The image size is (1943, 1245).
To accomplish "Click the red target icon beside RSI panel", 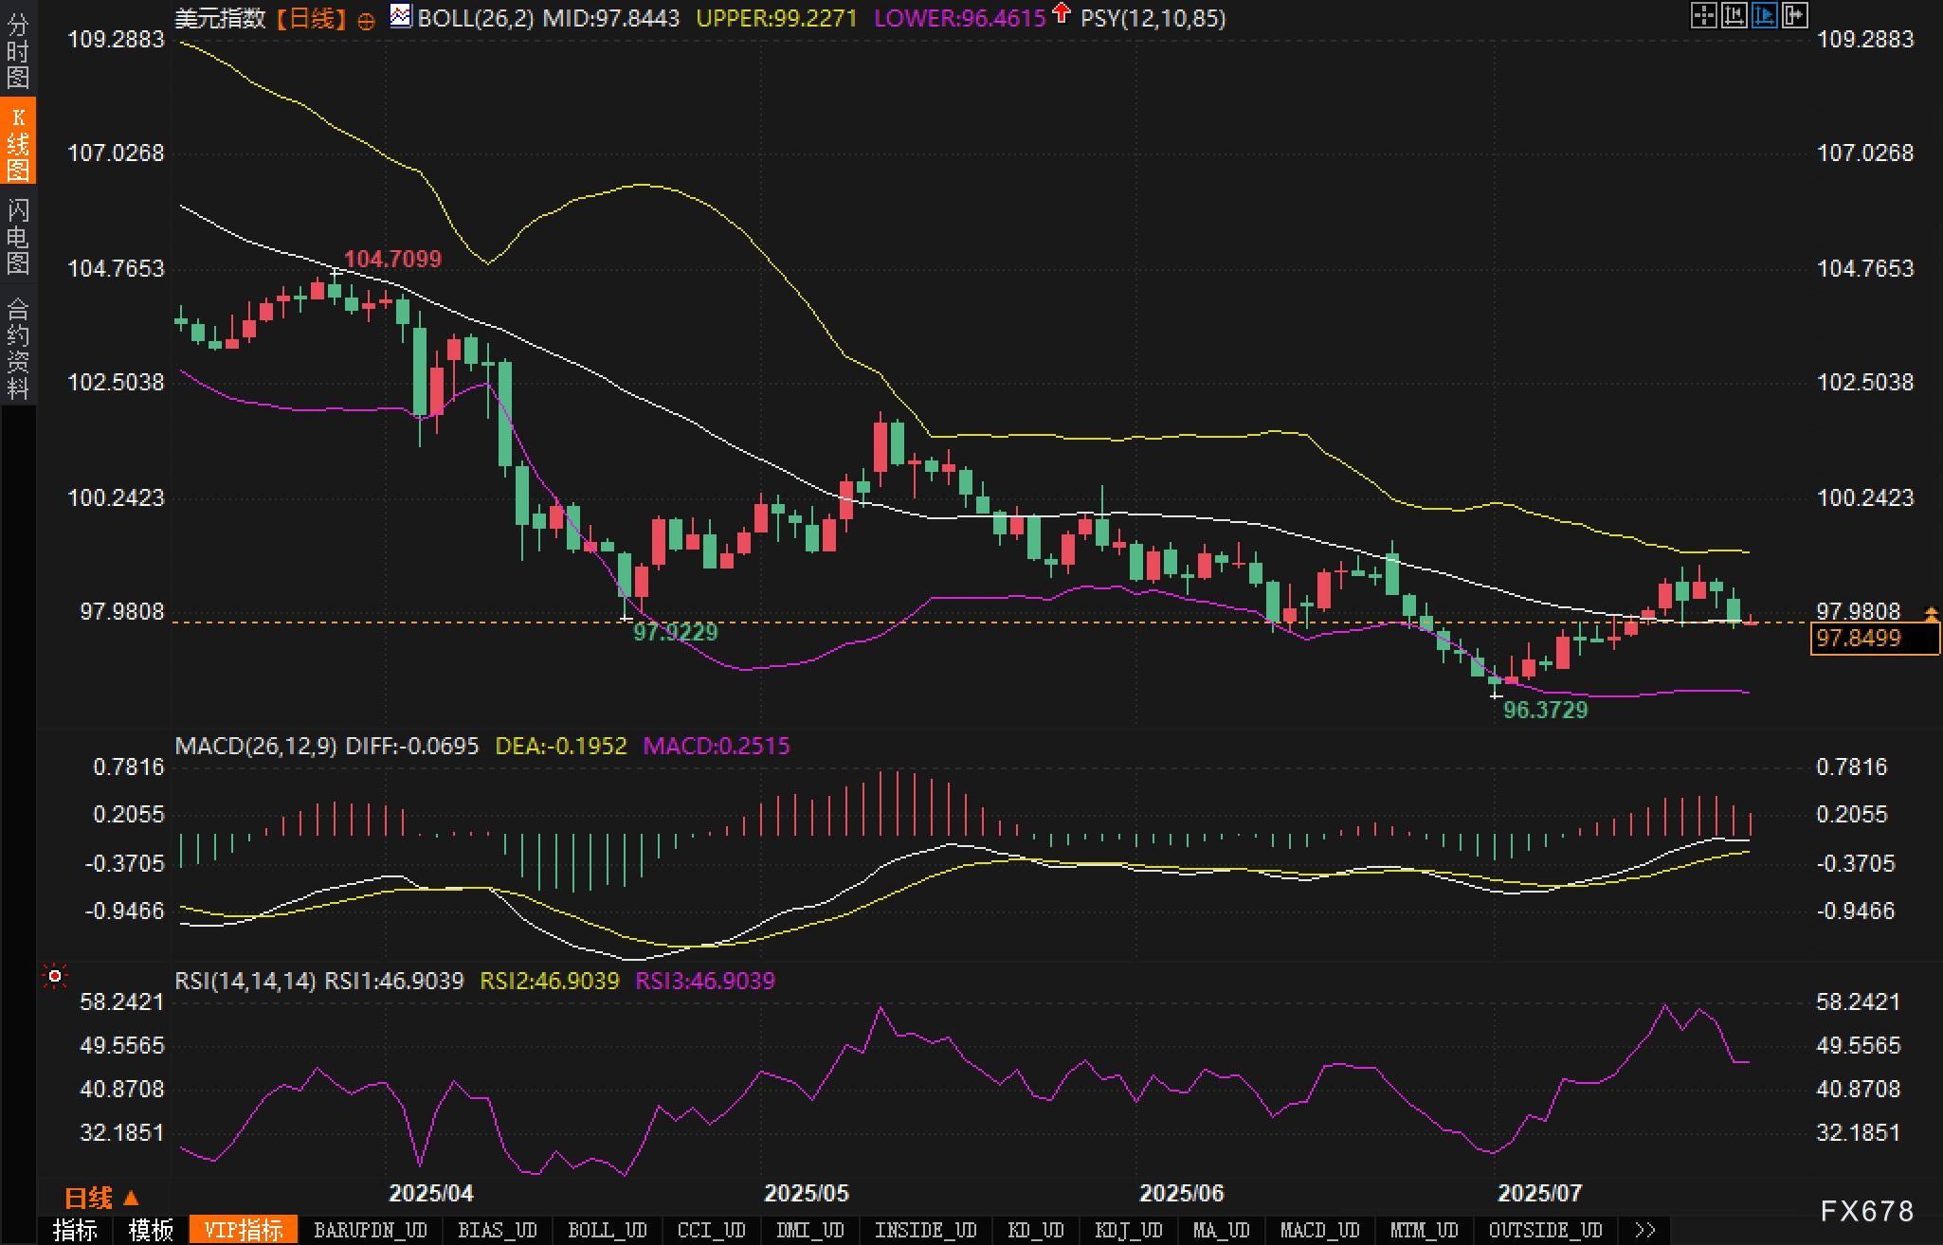I will 55,976.
